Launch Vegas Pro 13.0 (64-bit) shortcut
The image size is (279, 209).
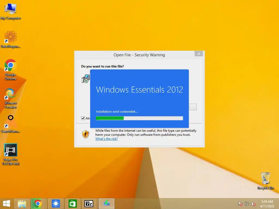tap(11, 154)
